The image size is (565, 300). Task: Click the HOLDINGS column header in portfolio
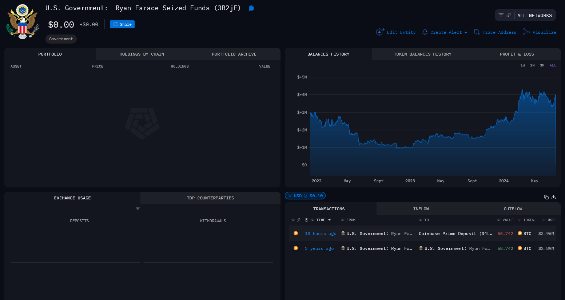coord(180,66)
